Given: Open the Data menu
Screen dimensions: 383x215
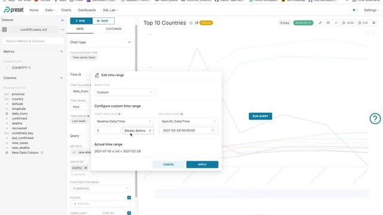Looking at the screenshot, I should 50,10.
